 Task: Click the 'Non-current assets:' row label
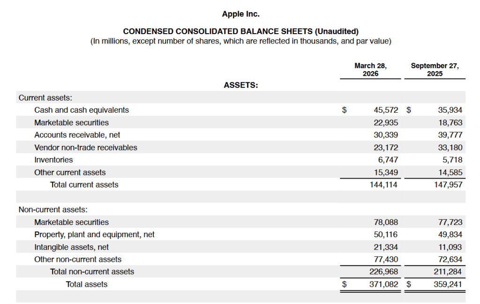[x=53, y=210]
